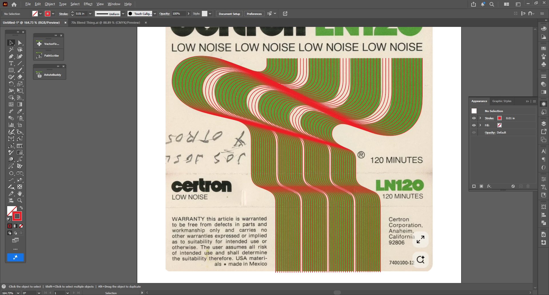
Task: Select the Paintbrush tool
Action: pos(20,70)
